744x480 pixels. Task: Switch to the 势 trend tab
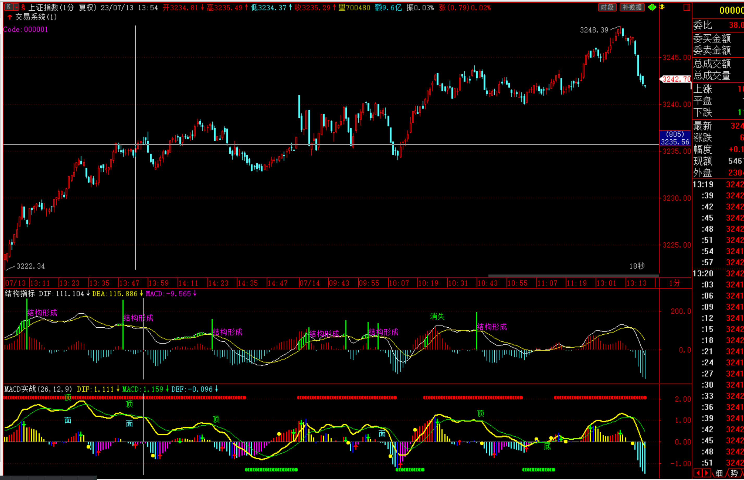[734, 473]
